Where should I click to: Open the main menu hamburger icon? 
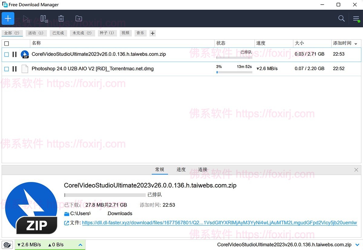(x=356, y=18)
